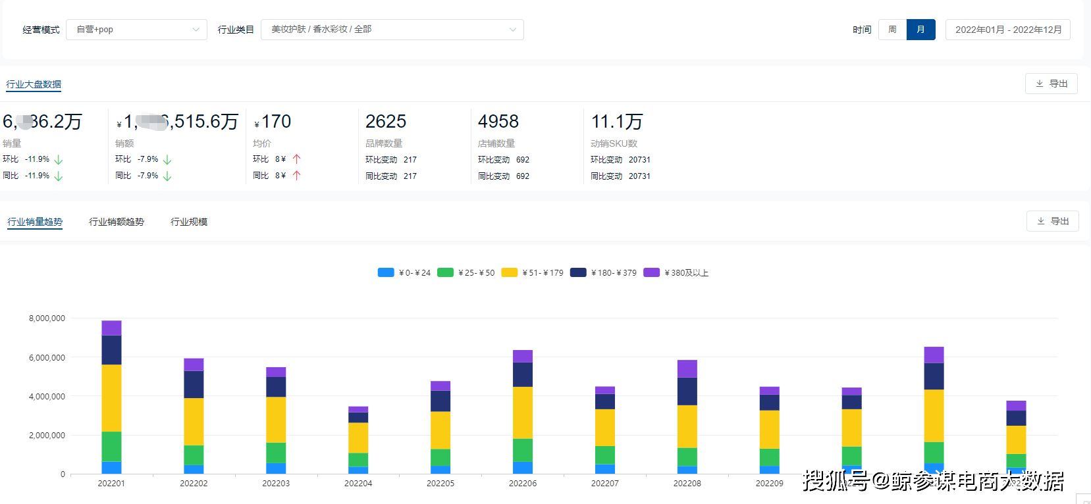
Task: Click the ¥170 average price value
Action: 273,122
